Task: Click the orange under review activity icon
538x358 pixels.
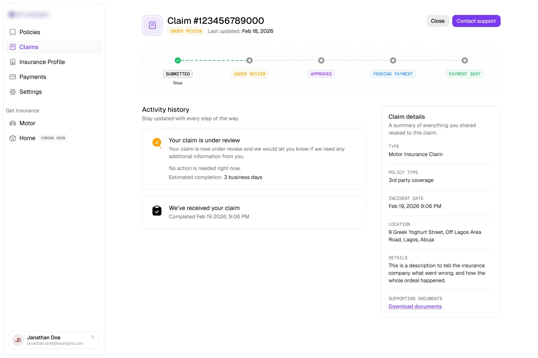Action: pos(157,143)
